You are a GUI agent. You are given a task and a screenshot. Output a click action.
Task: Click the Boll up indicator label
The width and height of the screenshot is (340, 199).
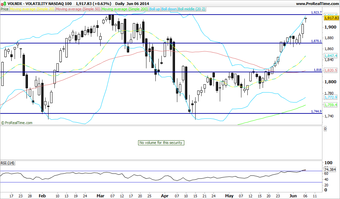[x=155, y=9]
